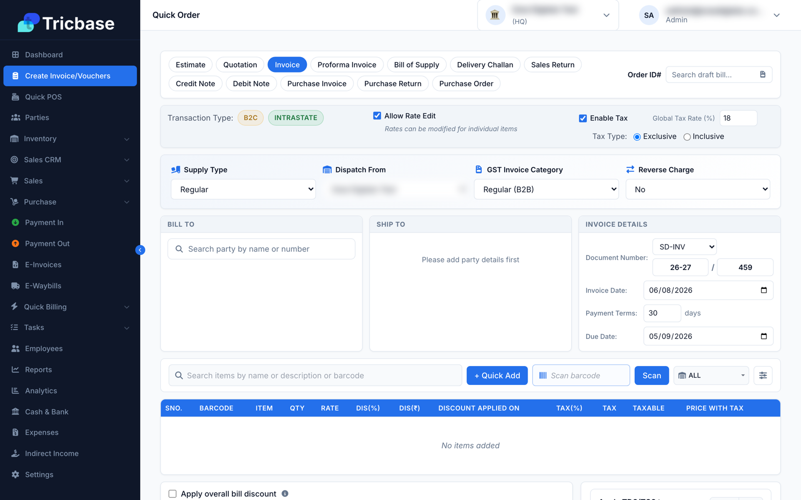Screen dimensions: 801x500
Task: Click the Tricbase logo icon
Action: pyautogui.click(x=29, y=23)
